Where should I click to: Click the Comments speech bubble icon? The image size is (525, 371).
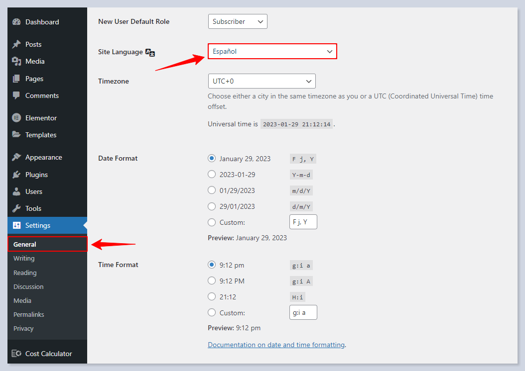16,95
